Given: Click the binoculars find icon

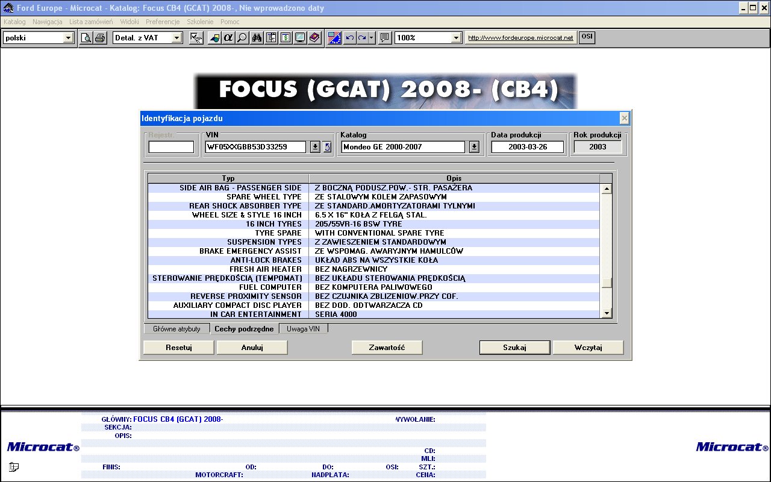Looking at the screenshot, I should coord(257,37).
